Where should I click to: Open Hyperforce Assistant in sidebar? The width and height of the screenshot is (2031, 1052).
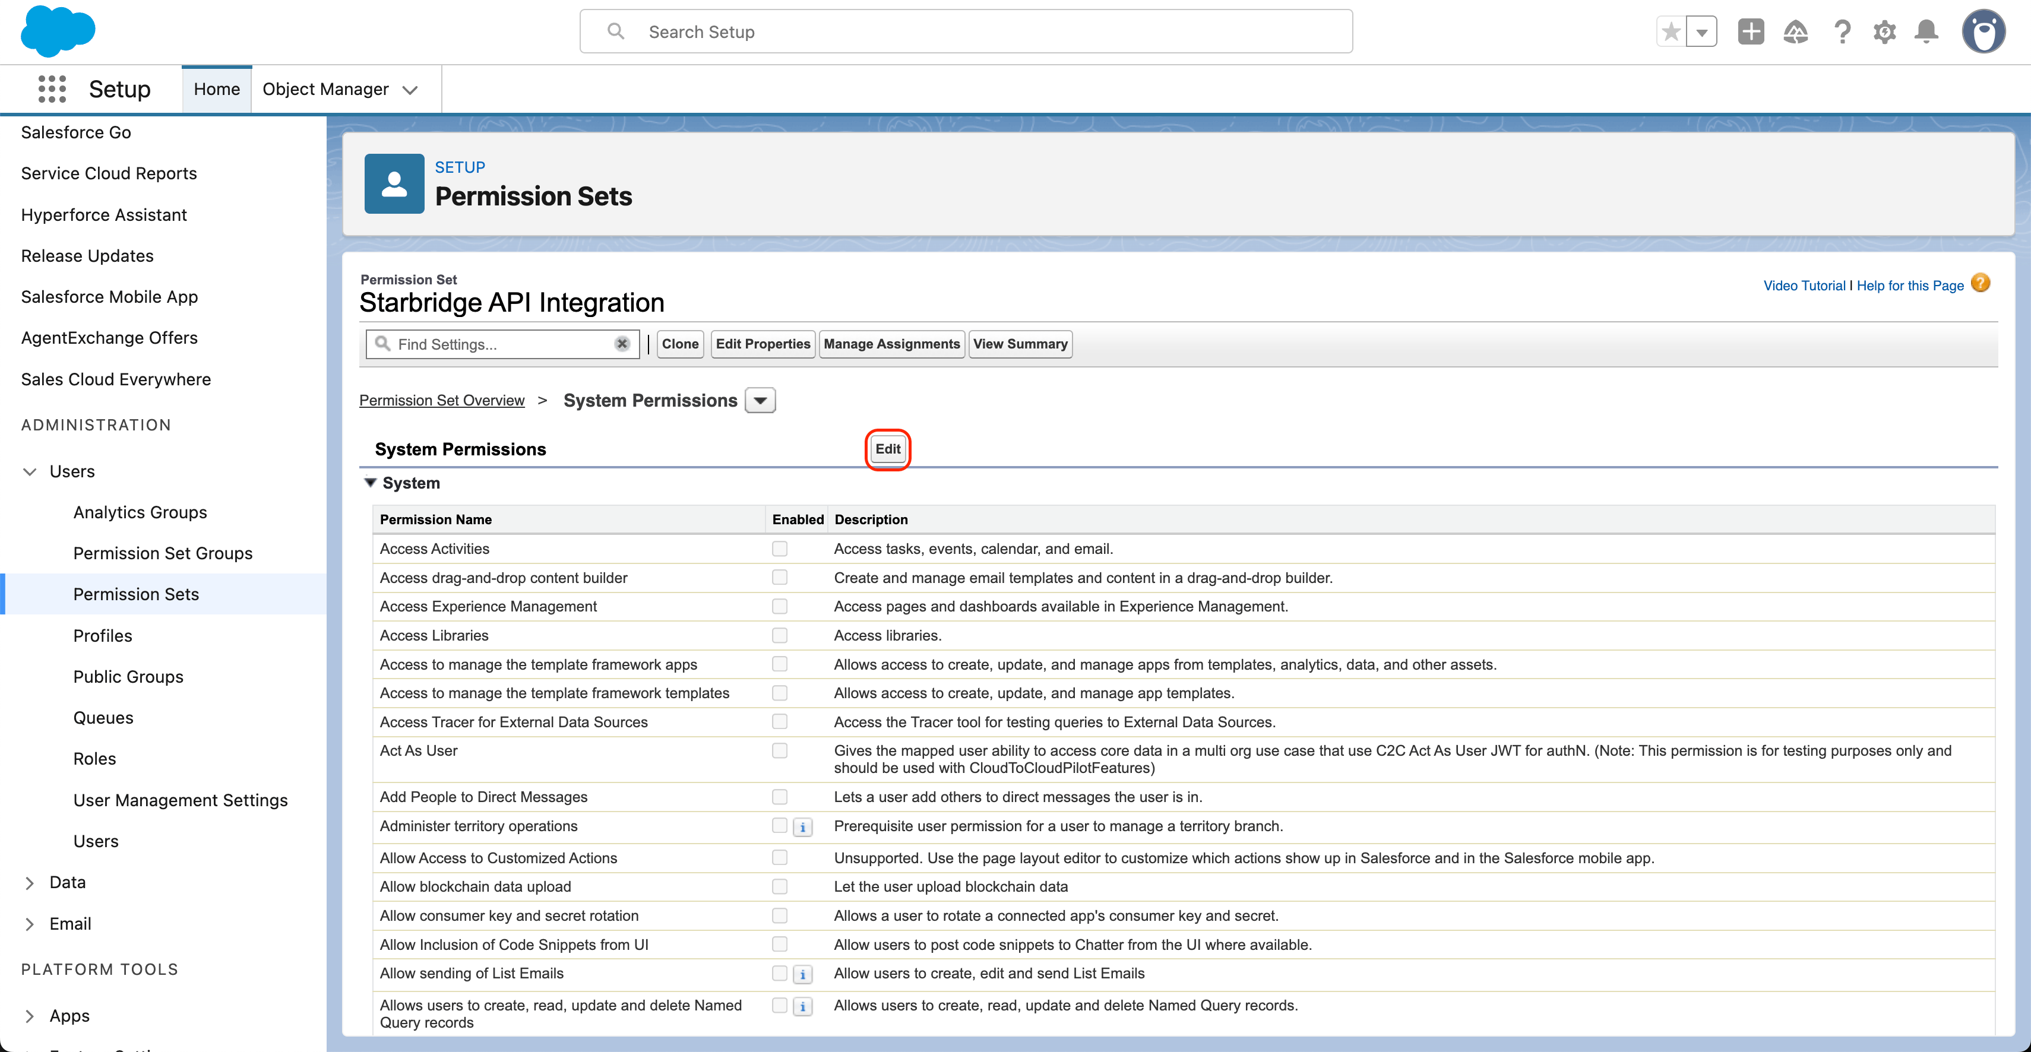104,214
